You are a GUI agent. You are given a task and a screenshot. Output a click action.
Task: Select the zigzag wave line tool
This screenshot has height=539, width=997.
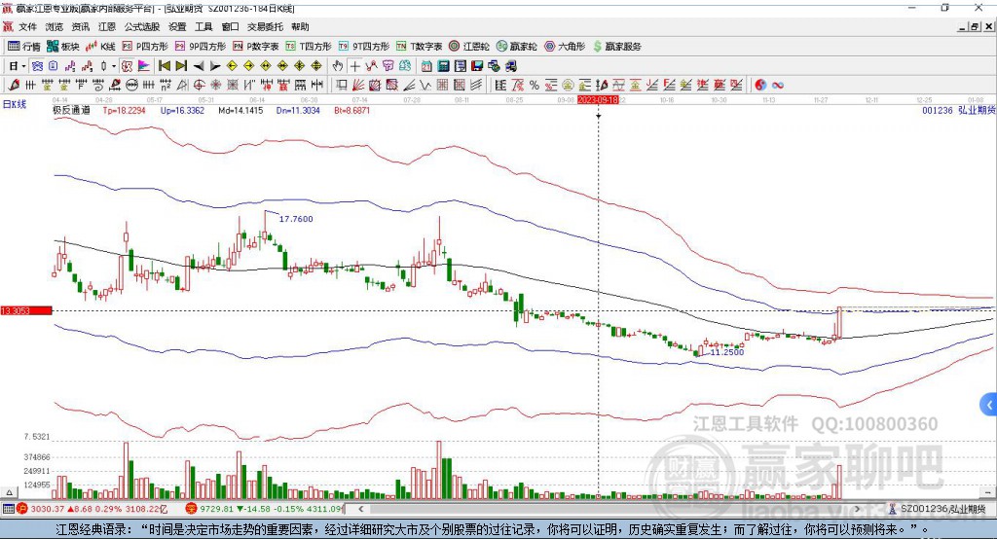pyautogui.click(x=425, y=86)
